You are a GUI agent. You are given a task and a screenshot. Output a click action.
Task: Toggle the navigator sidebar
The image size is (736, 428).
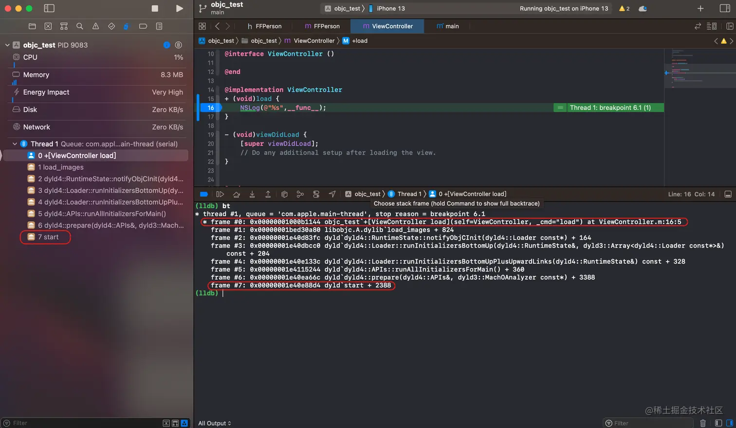click(x=49, y=8)
